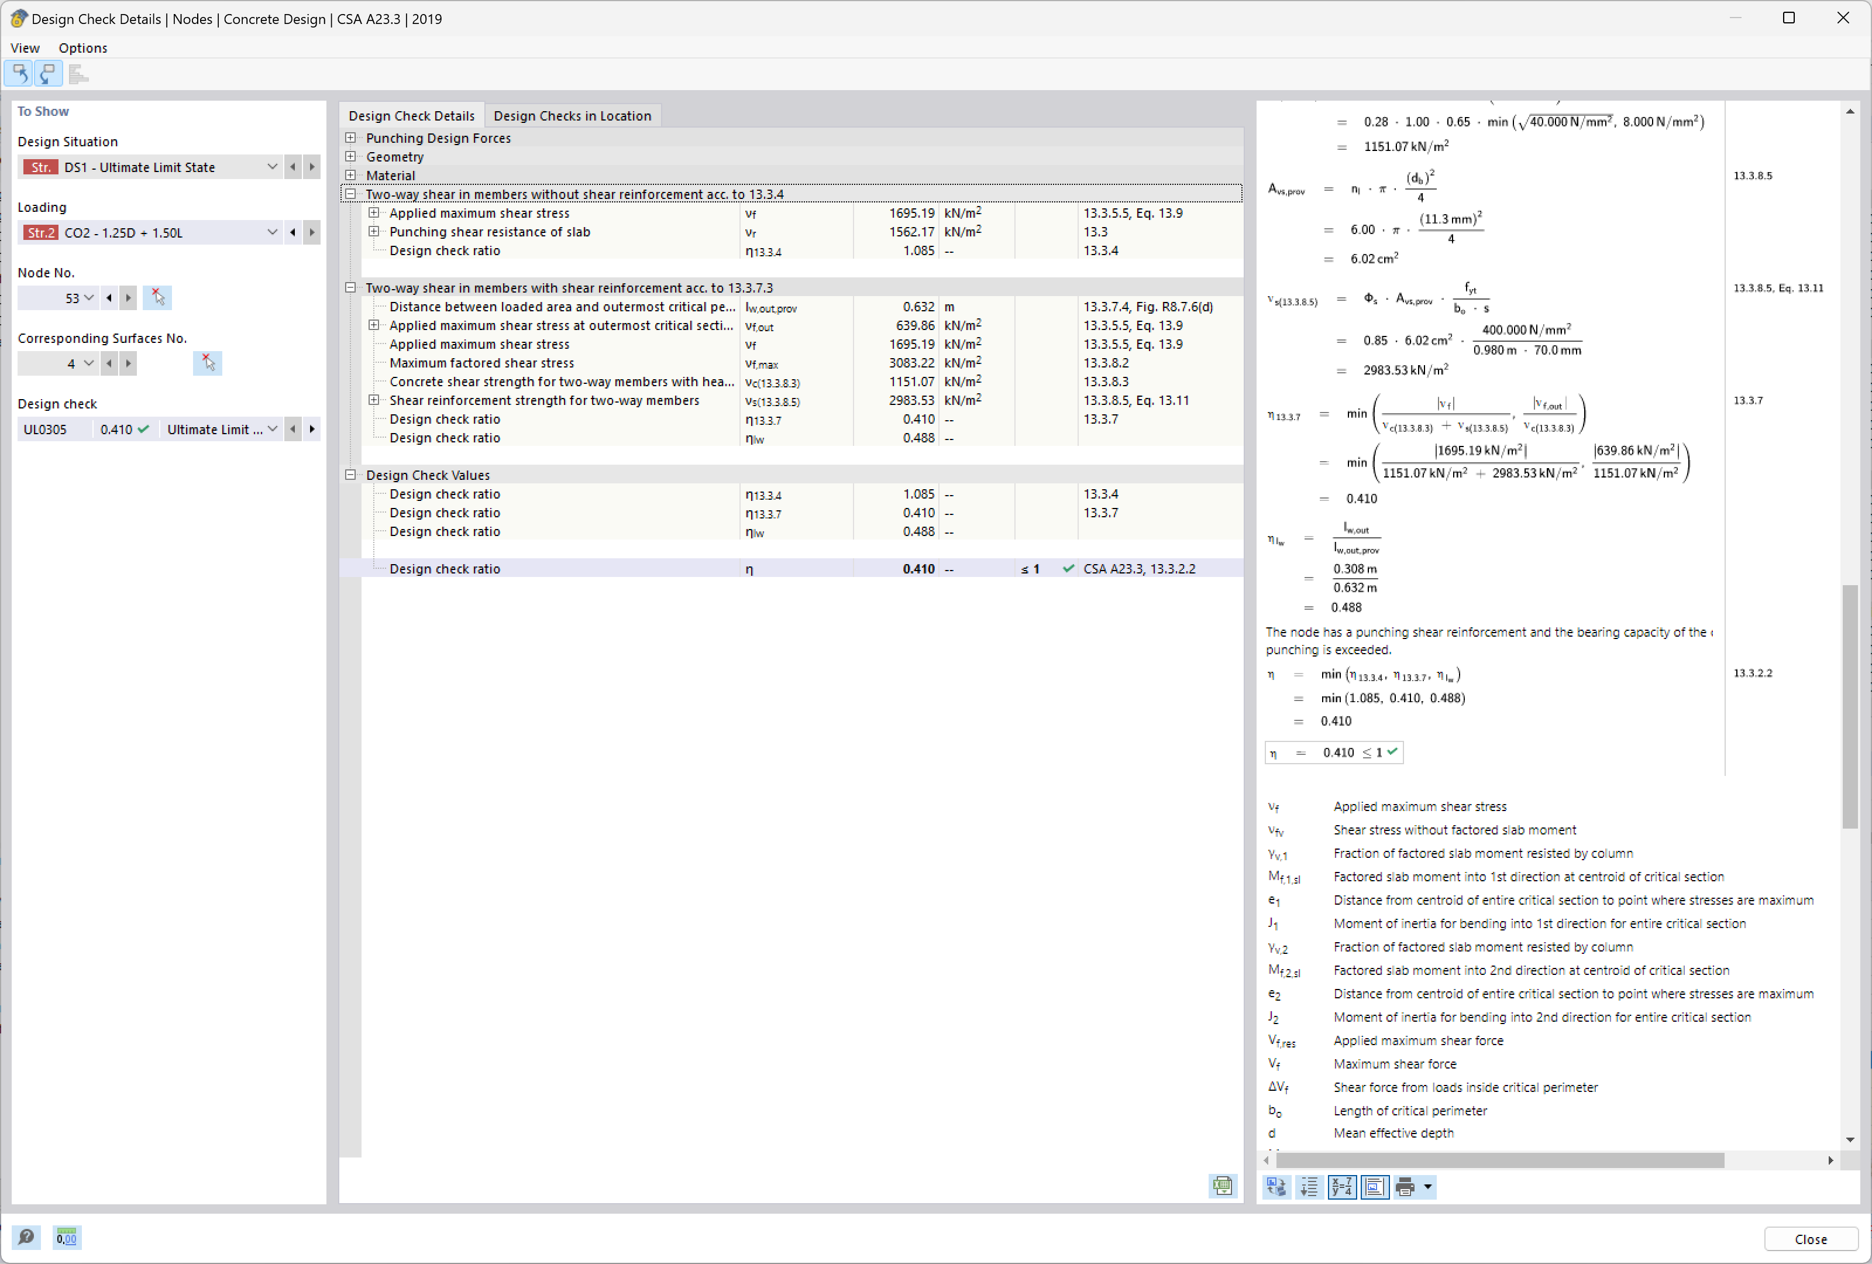Click next arrow for Design Situation
Screen dimensions: 1872x1264
[x=312, y=167]
